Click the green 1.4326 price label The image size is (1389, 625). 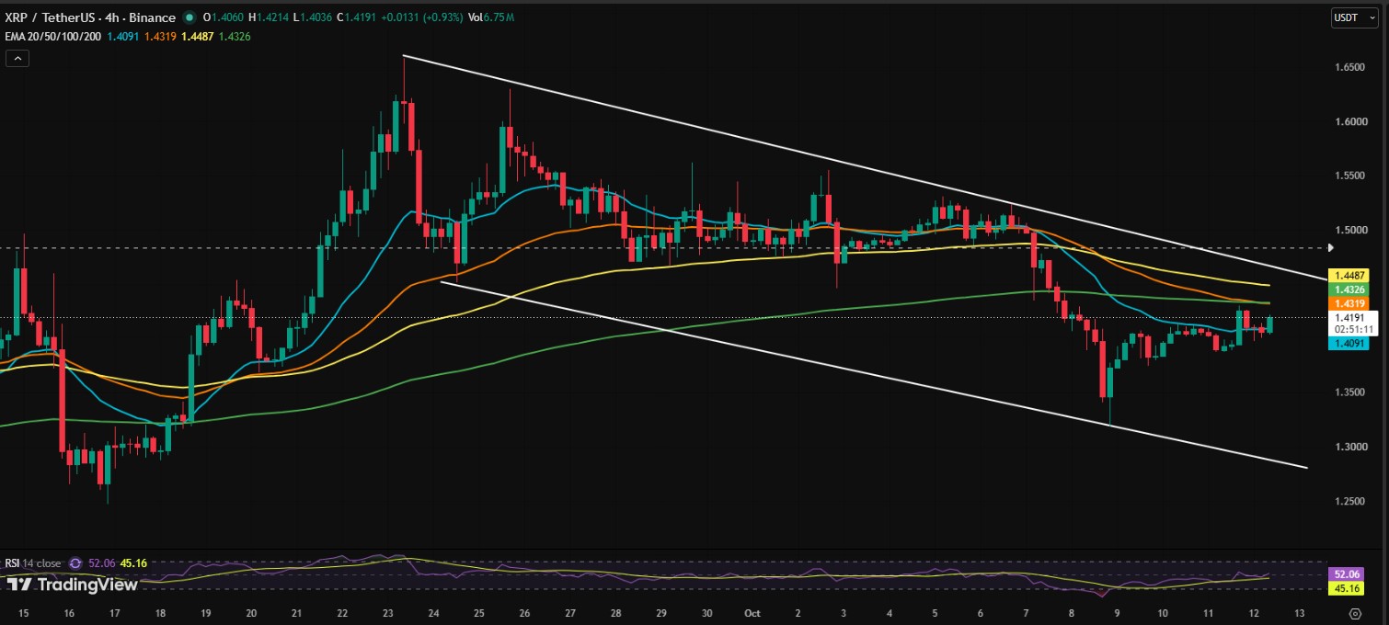(1349, 289)
